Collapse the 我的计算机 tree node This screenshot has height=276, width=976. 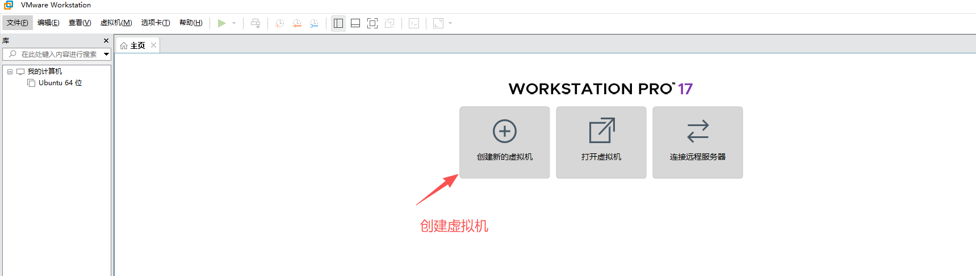pos(10,72)
